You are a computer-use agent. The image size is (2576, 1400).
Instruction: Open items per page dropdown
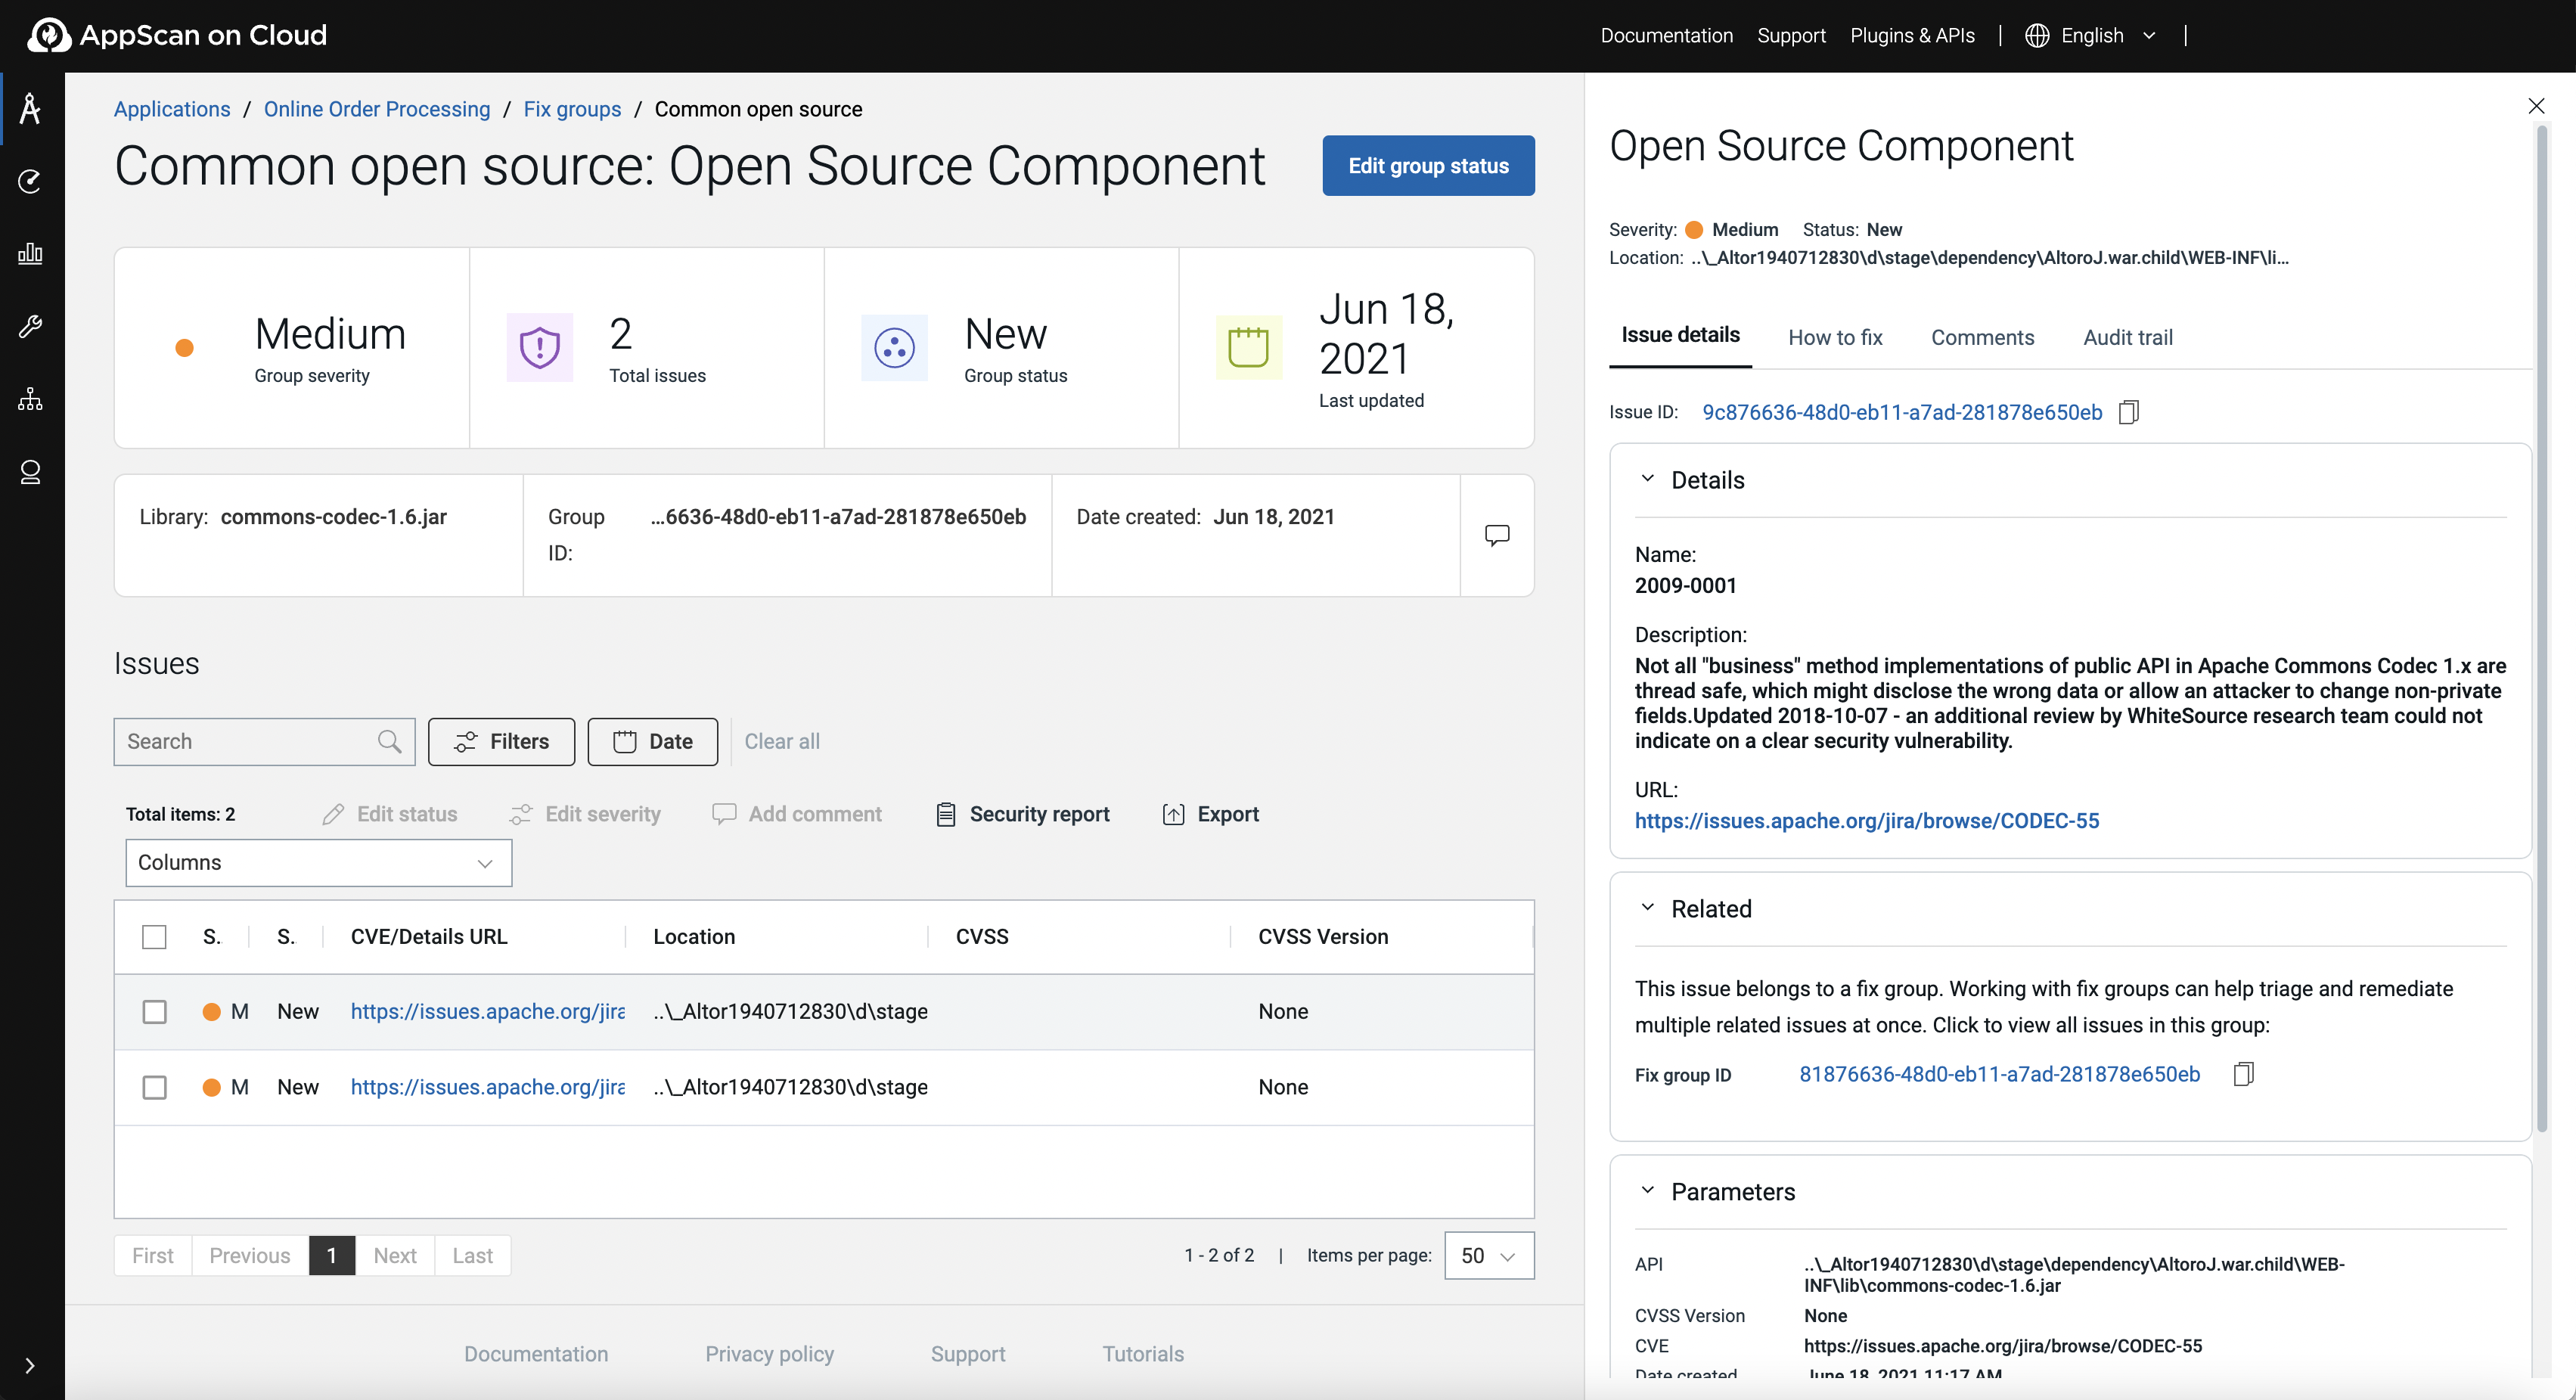pyautogui.click(x=1488, y=1255)
